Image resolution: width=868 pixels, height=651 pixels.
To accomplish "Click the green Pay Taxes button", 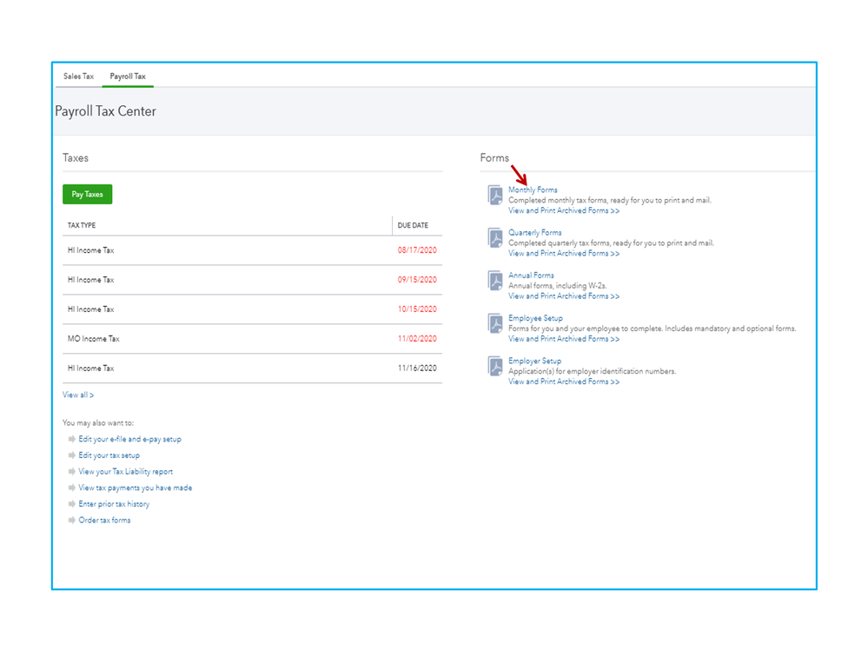I will pyautogui.click(x=88, y=195).
